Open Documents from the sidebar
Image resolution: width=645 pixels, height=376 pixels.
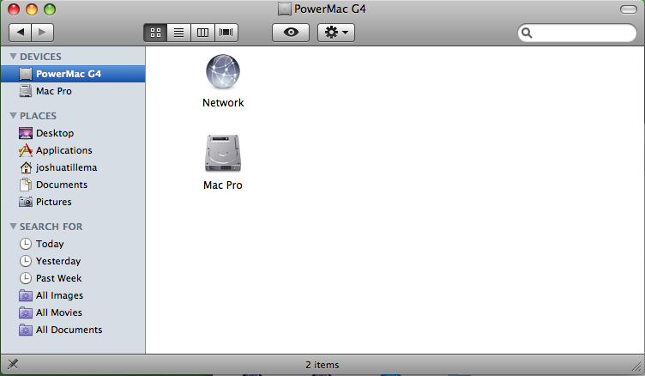point(73,185)
